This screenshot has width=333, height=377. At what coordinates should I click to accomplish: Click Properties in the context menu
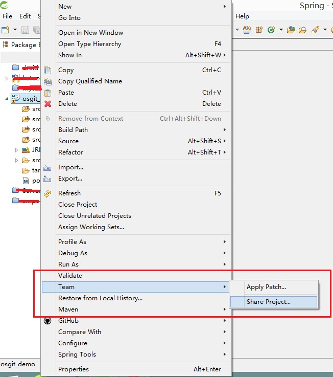(74, 369)
